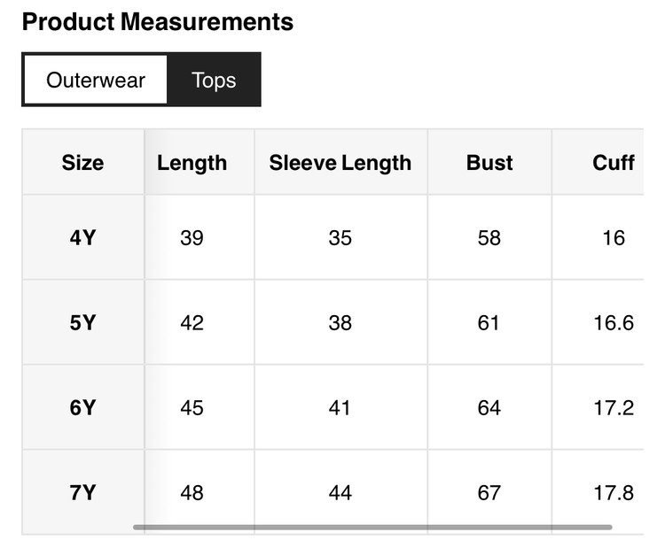
Task: Click the Sleeve Length column header
Action: (340, 163)
